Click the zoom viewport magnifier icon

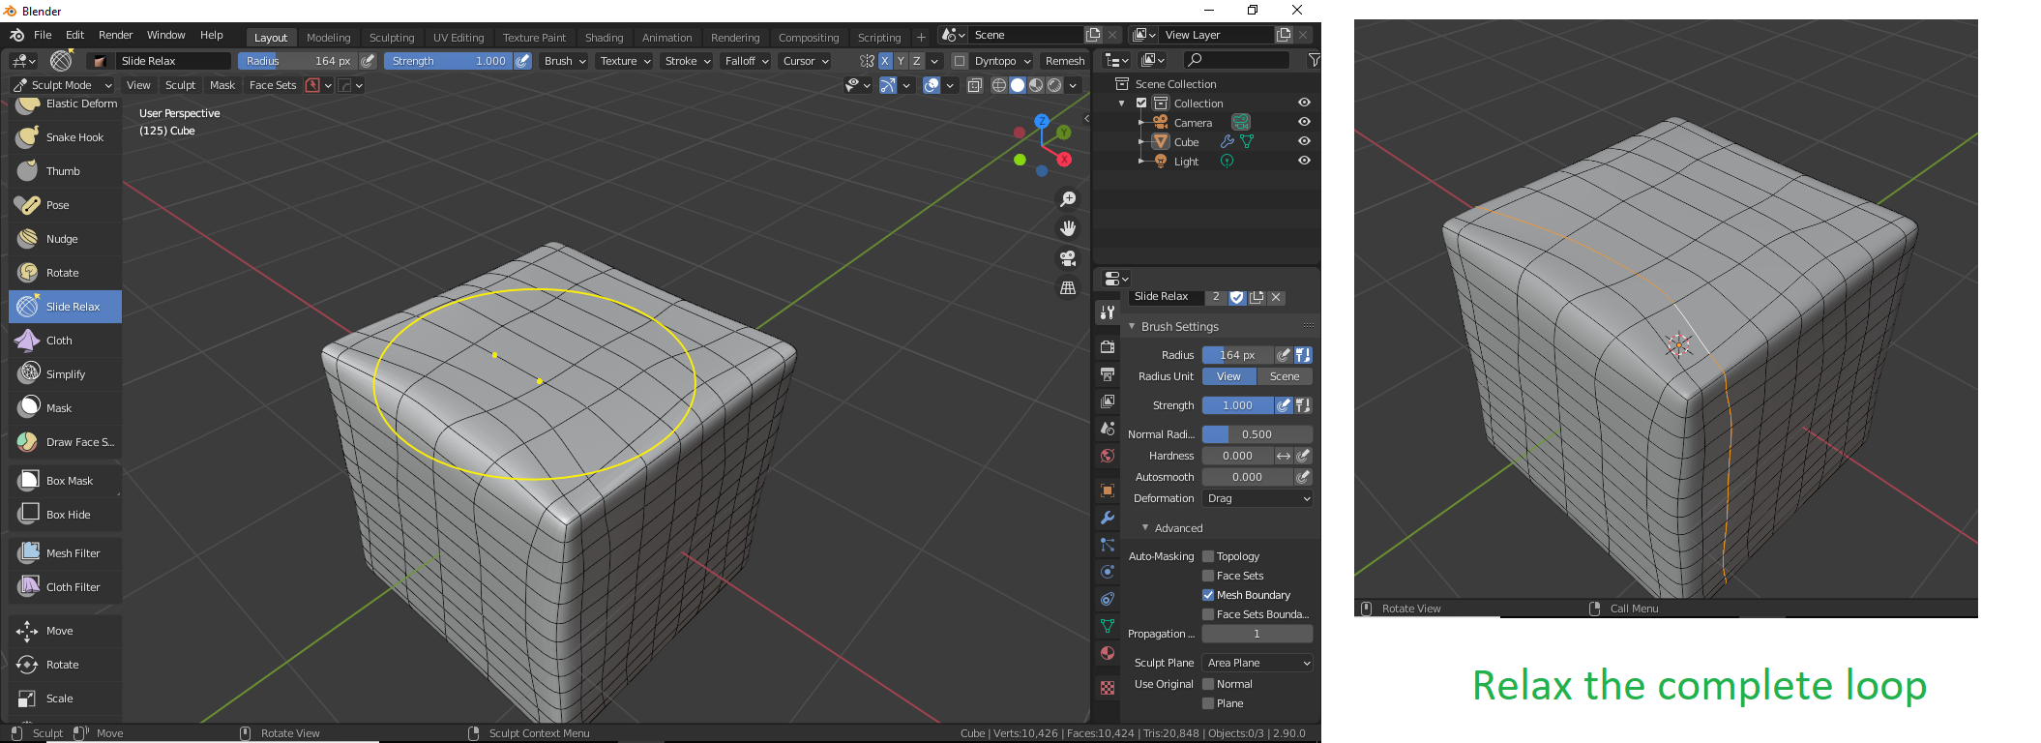pos(1068,199)
